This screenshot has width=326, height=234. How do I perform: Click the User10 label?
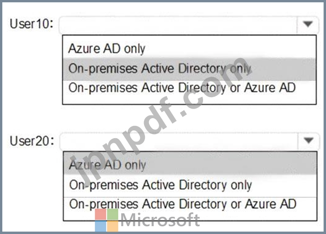[32, 24]
